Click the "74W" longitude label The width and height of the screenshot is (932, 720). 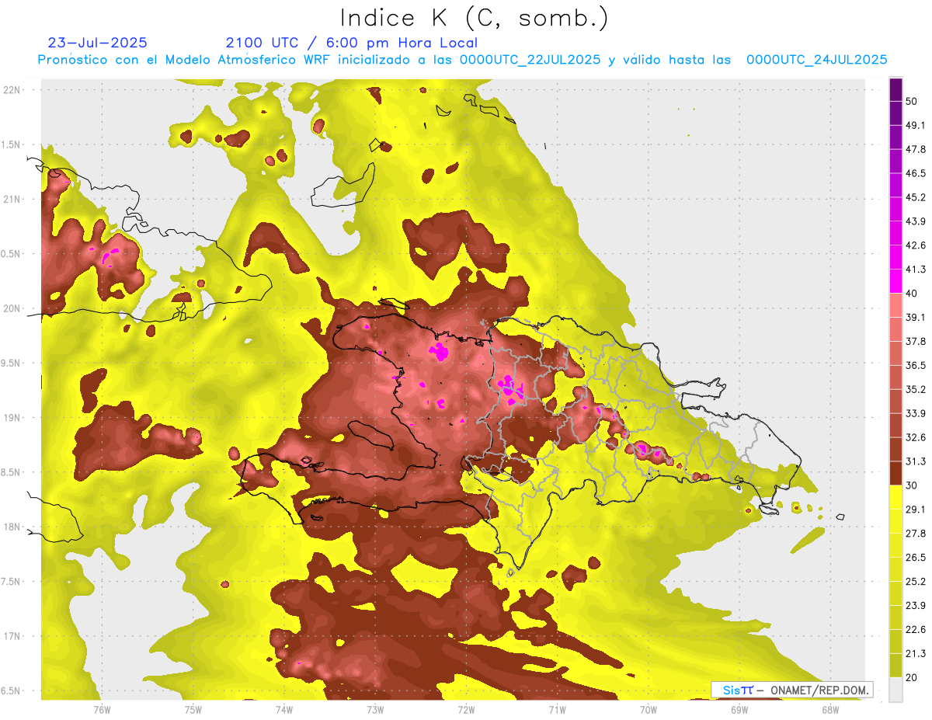[283, 709]
